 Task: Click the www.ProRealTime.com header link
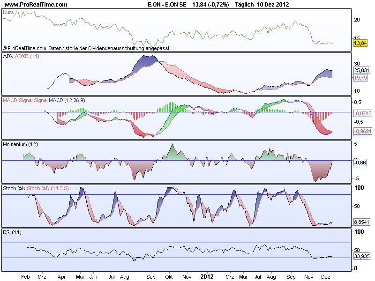tap(36, 5)
